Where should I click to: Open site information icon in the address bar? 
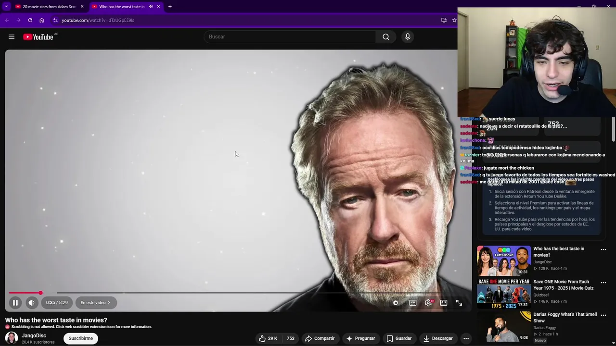tap(55, 20)
